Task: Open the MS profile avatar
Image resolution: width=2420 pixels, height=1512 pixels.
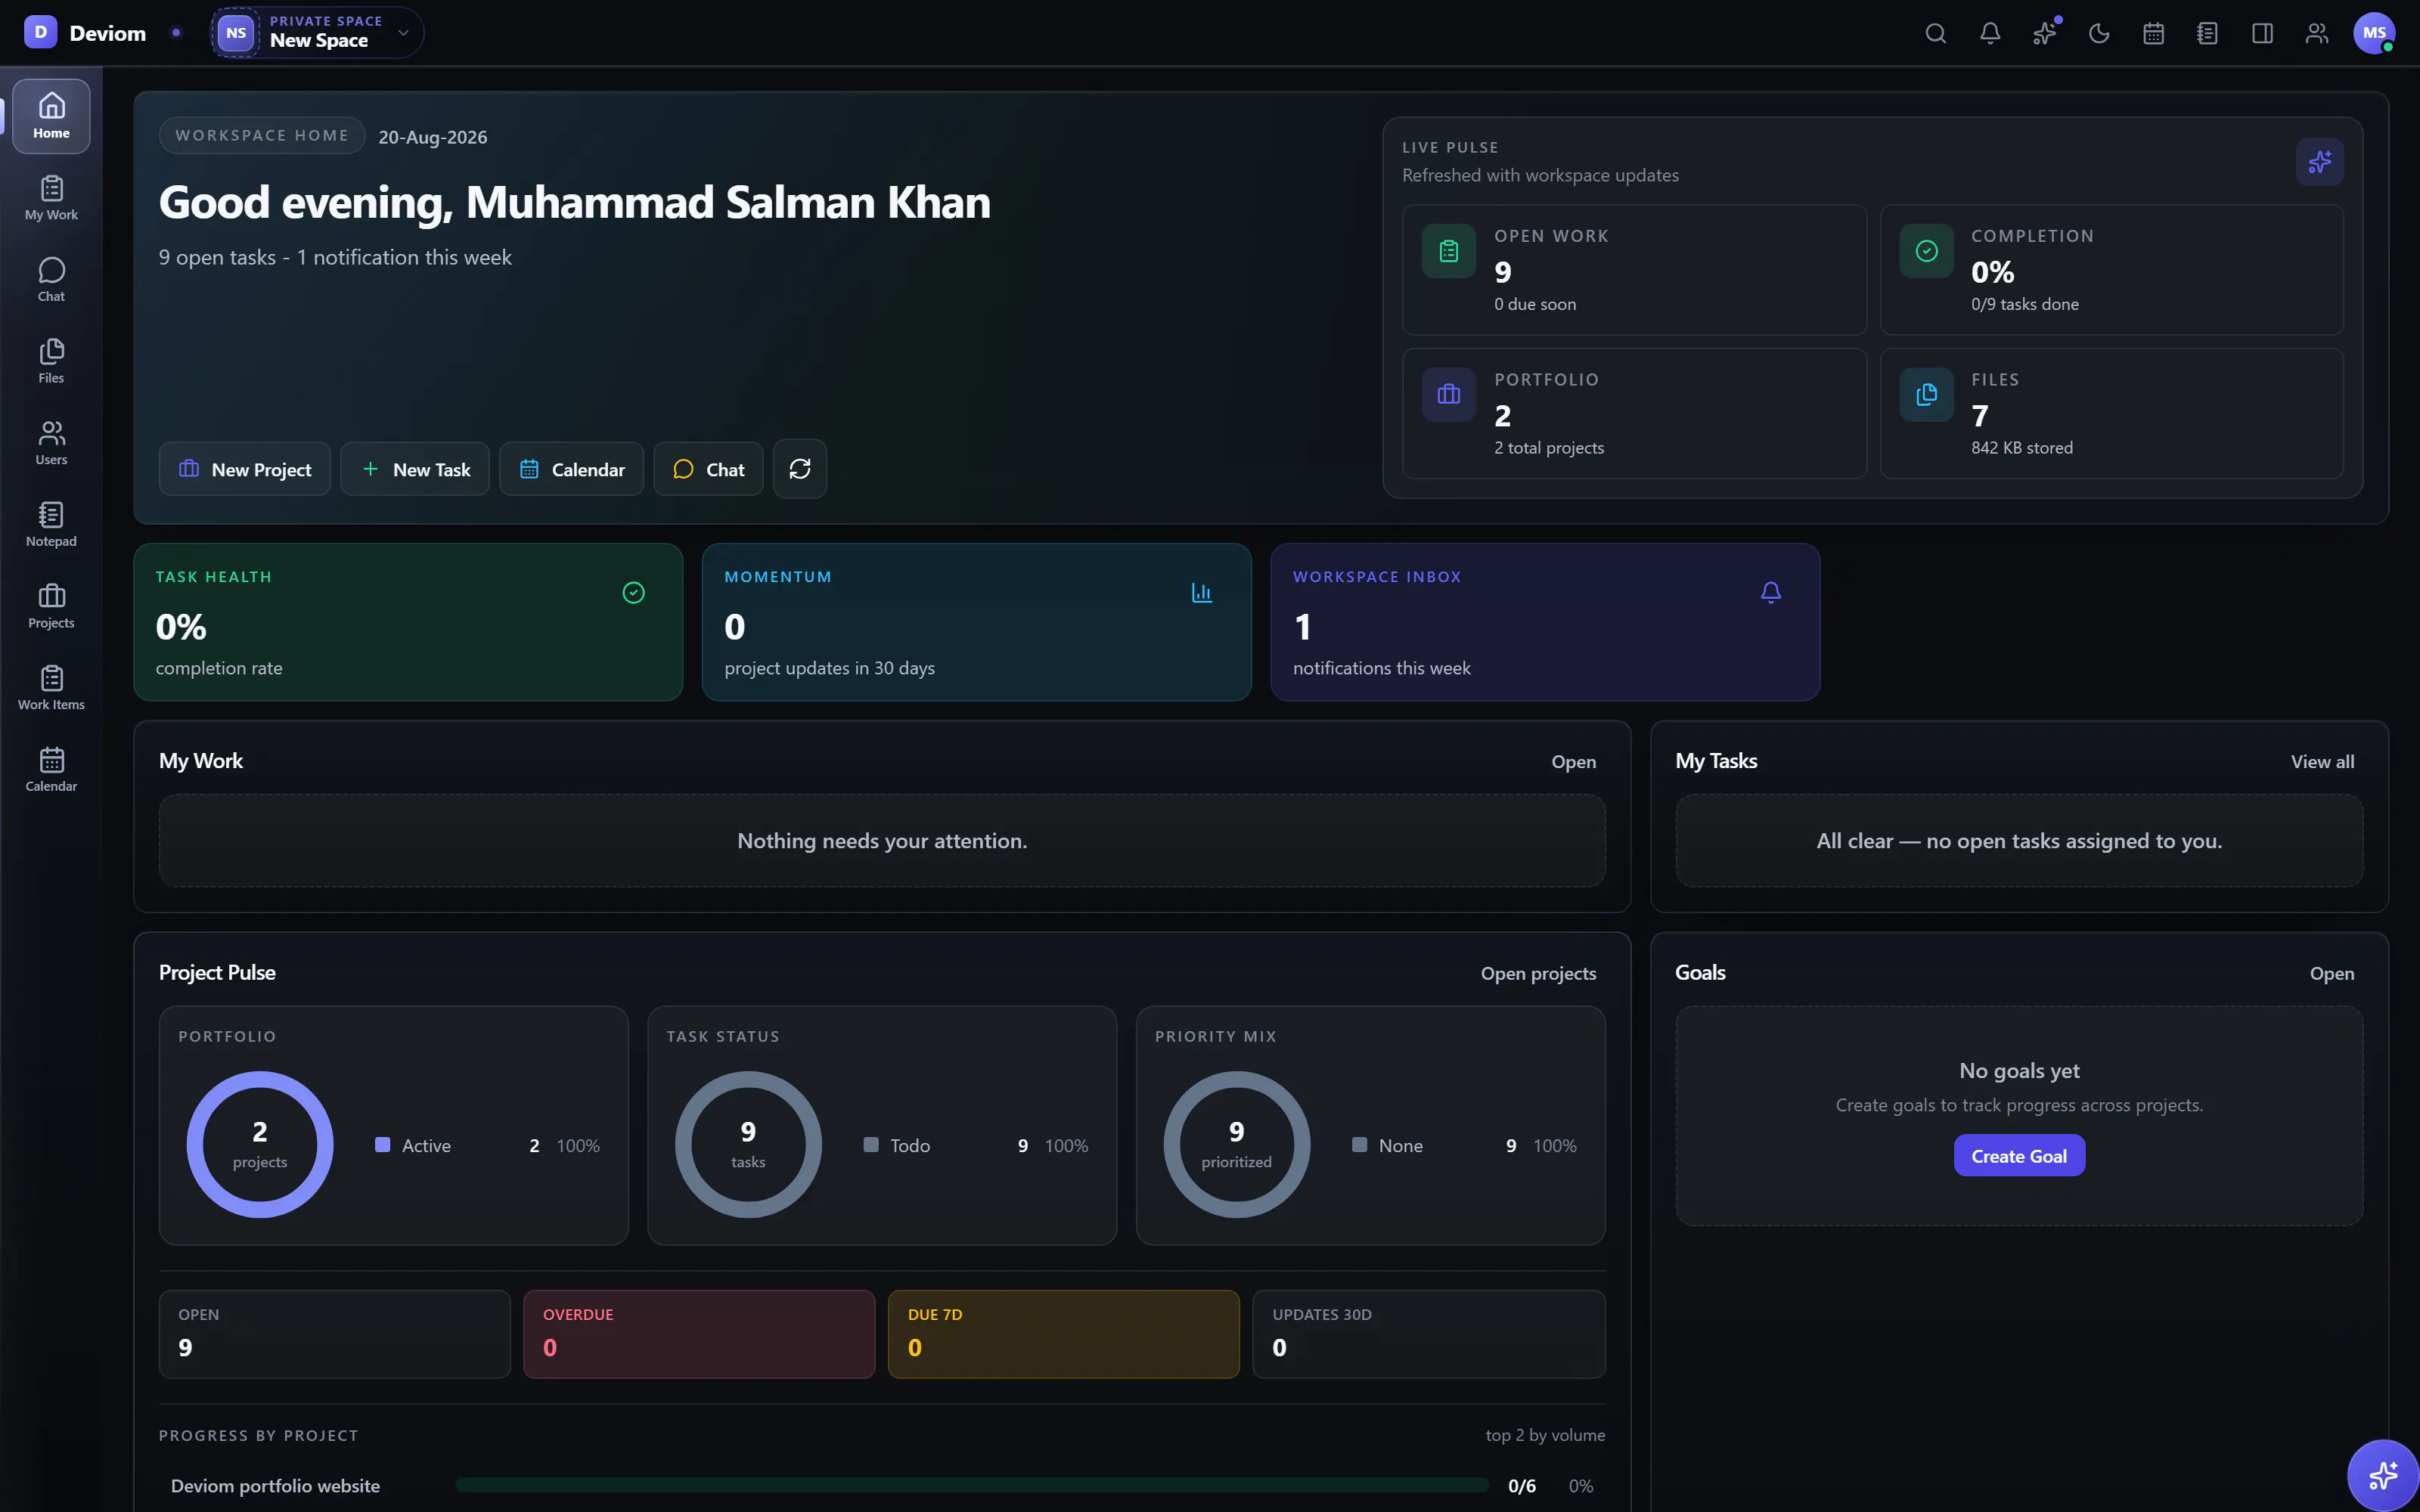Action: tap(2374, 33)
